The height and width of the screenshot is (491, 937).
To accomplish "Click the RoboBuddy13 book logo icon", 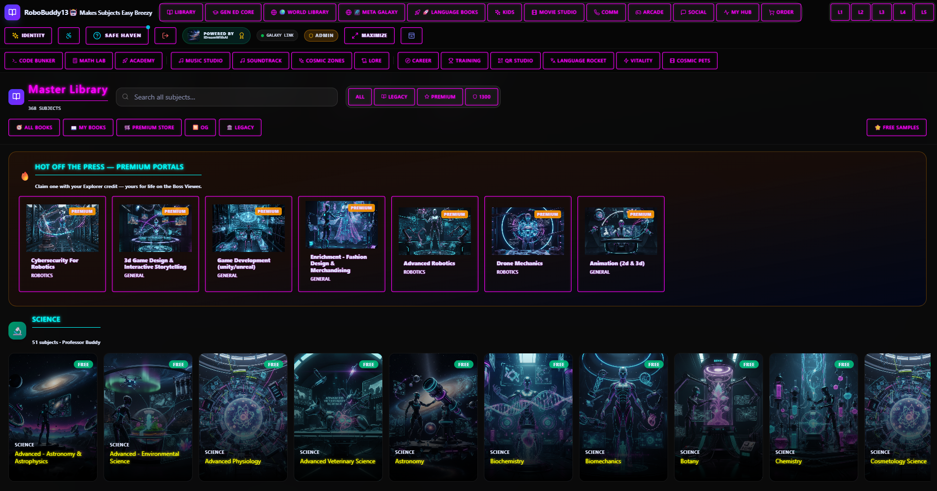I will (12, 12).
